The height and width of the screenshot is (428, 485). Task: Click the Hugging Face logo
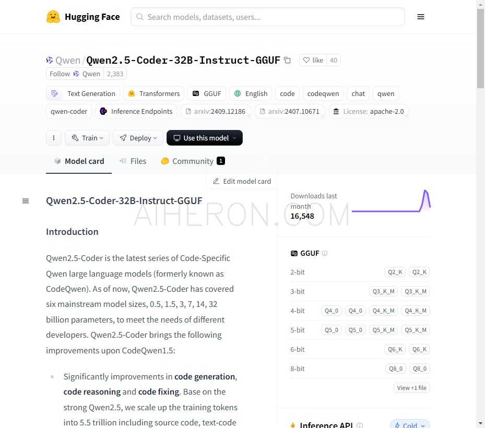(82, 17)
